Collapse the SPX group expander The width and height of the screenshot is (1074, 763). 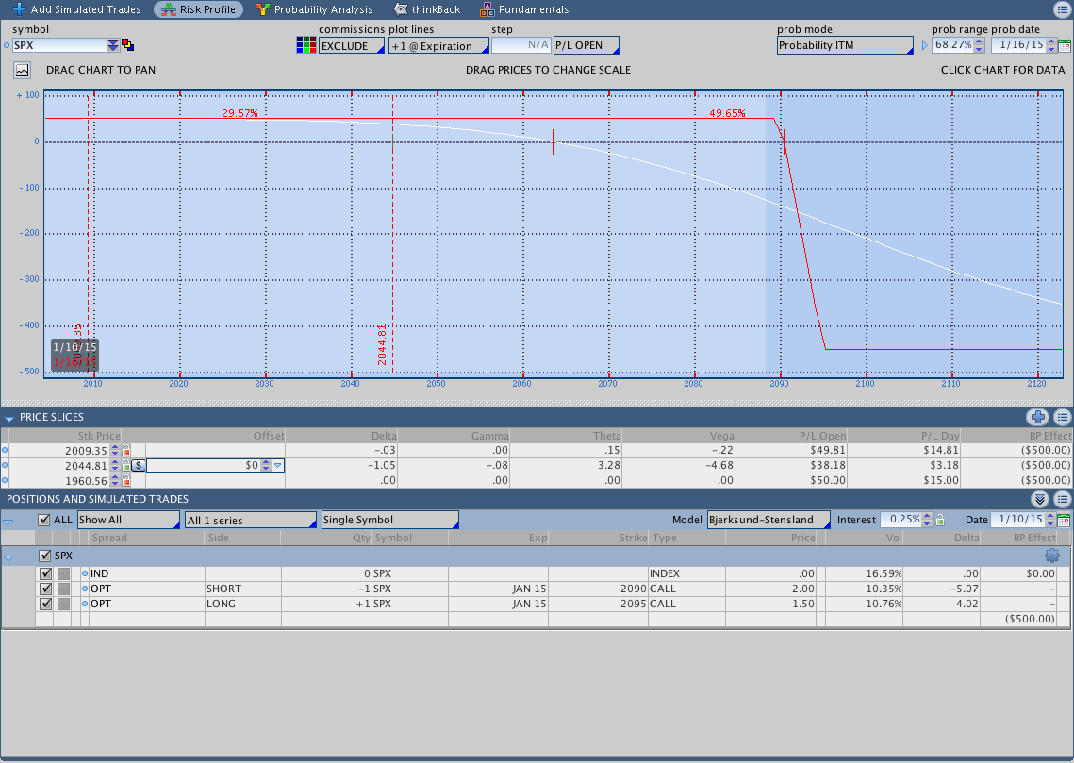coord(8,556)
